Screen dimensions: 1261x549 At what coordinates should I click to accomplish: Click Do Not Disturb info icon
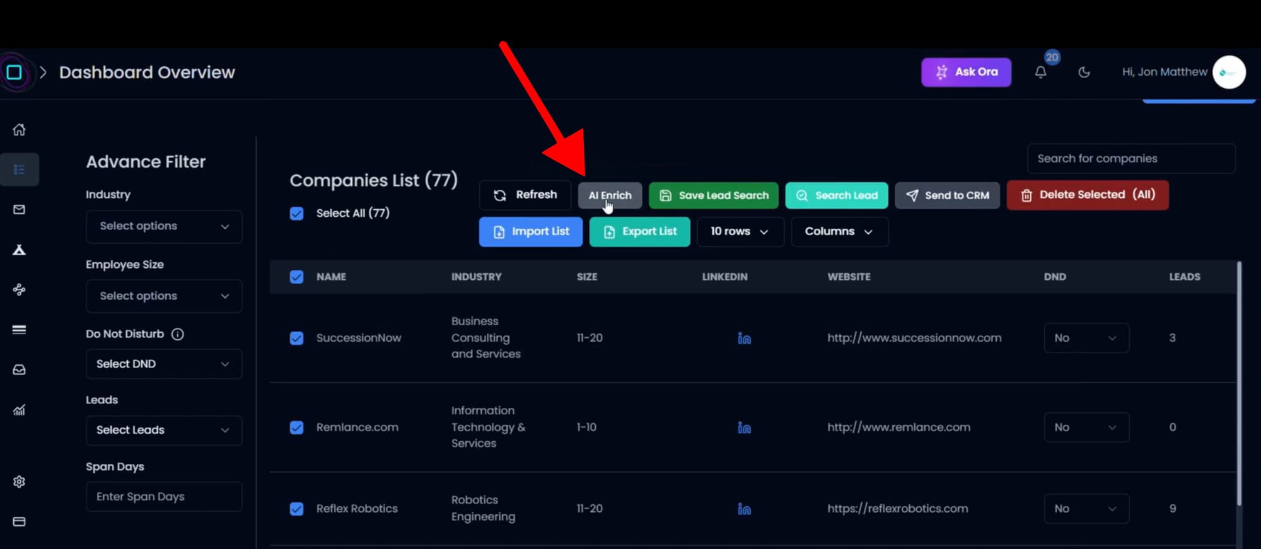coord(178,334)
